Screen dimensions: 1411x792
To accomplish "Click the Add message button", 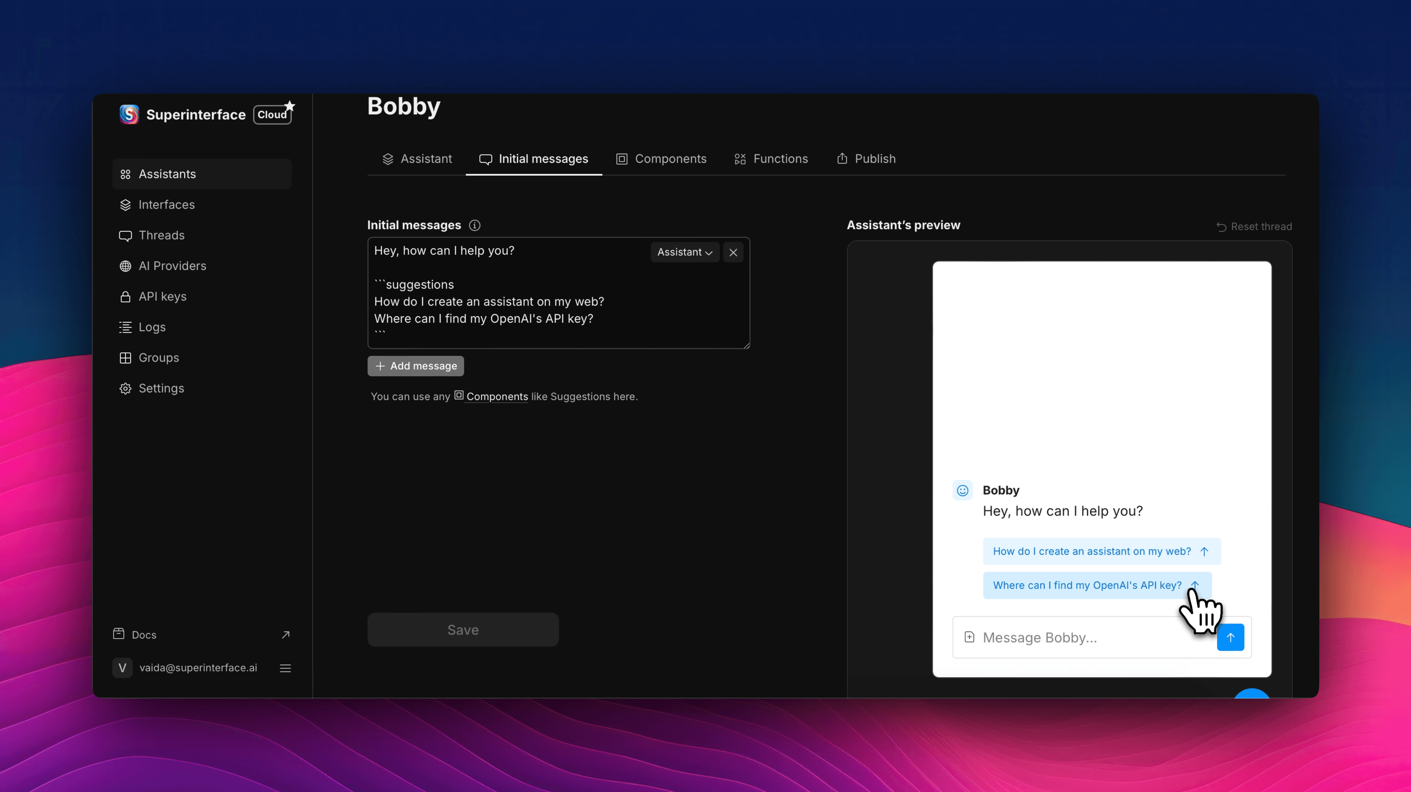I will point(415,366).
